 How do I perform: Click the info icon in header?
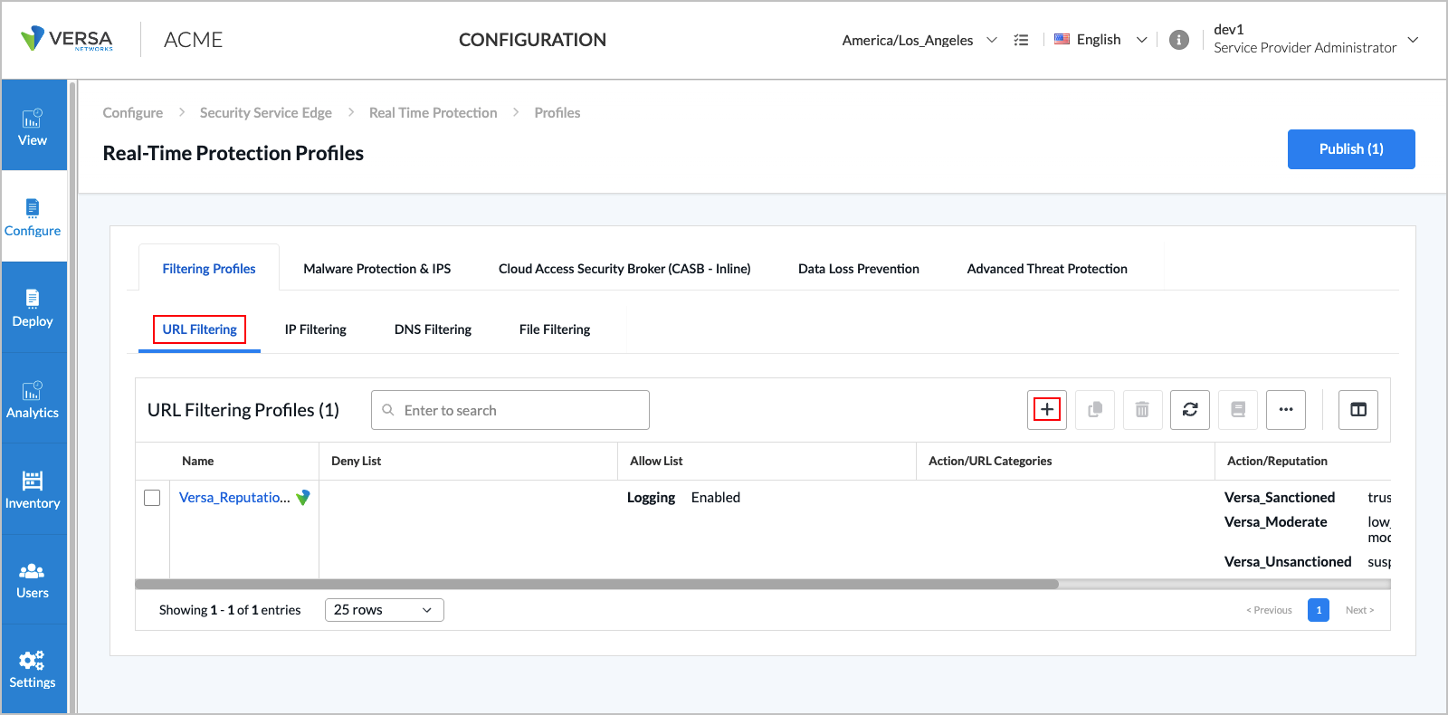coord(1178,40)
